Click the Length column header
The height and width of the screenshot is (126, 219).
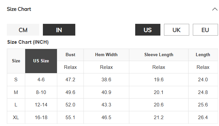[203, 55]
